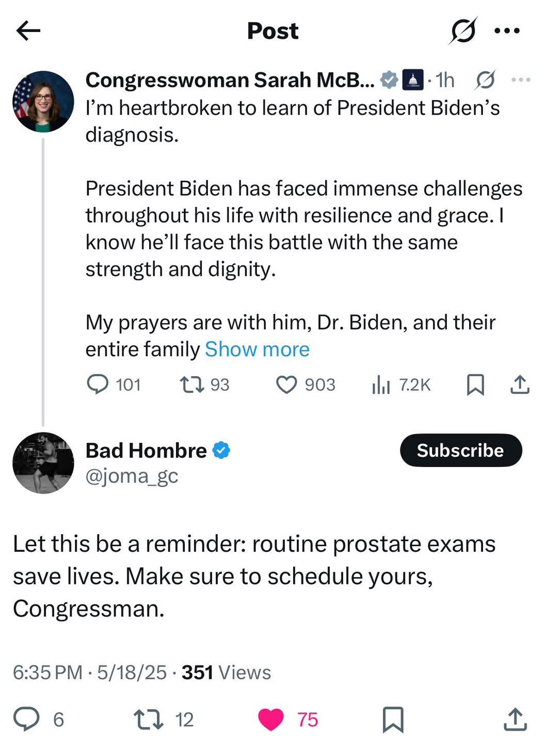546x744 pixels.
Task: Expand the post with Show more
Action: pyautogui.click(x=257, y=350)
